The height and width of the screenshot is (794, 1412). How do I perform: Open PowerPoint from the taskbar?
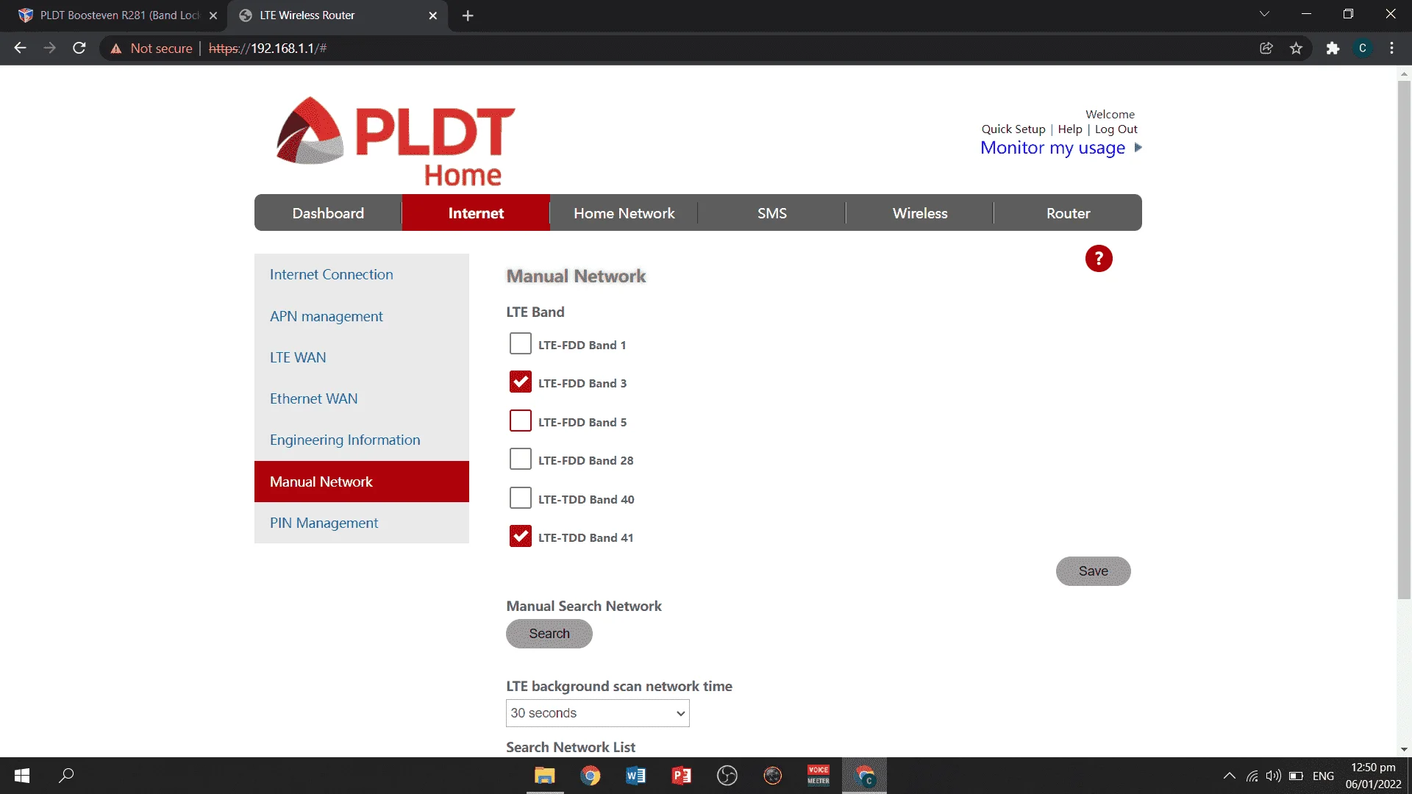pos(681,776)
